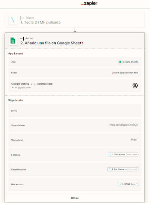Click the small icon inside DTMF key pill

point(120,184)
